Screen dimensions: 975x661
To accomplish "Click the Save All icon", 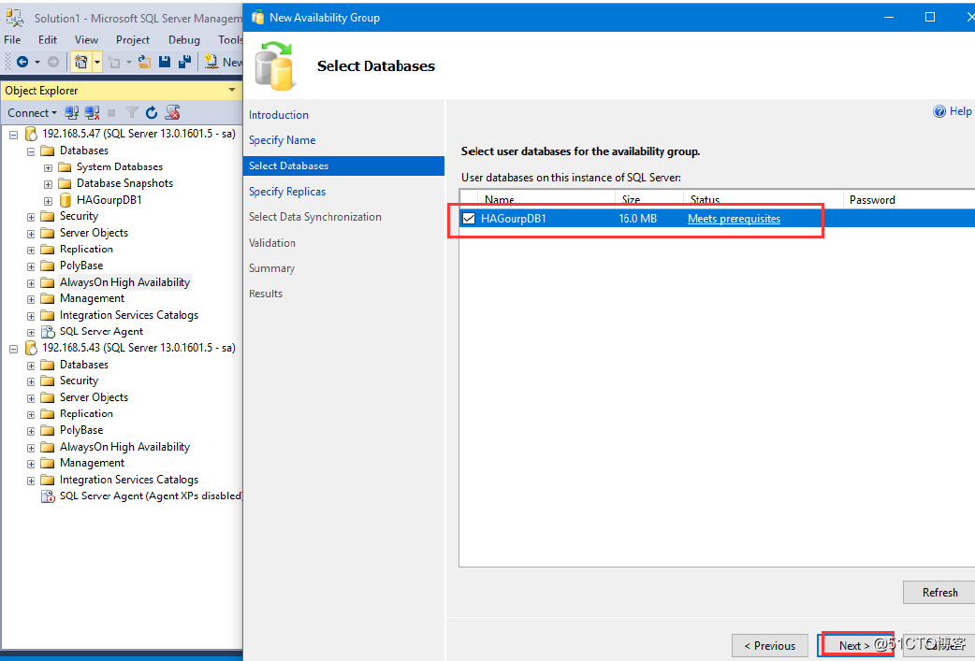I will point(184,62).
